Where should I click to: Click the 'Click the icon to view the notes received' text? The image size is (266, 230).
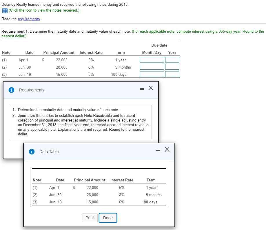click(x=44, y=10)
